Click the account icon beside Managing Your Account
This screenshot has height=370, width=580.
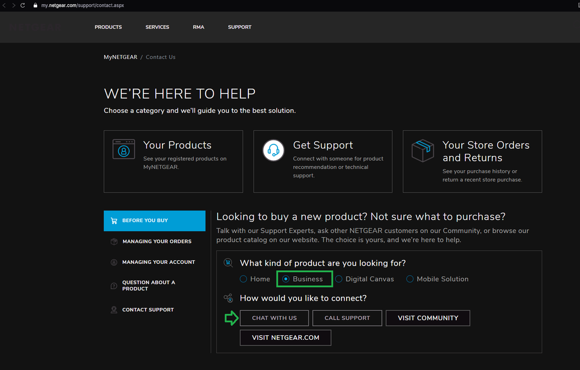[x=114, y=262]
